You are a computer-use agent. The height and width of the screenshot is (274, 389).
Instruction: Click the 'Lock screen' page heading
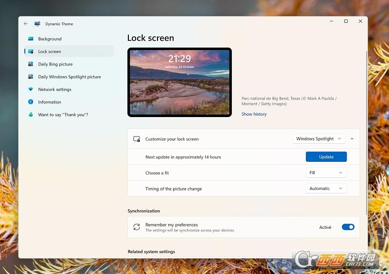151,38
